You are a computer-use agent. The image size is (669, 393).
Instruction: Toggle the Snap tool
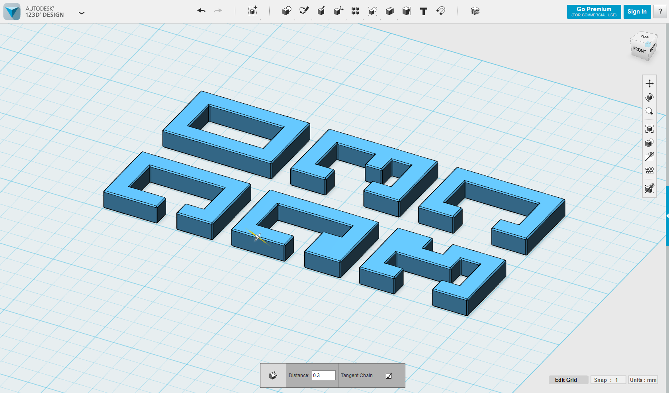click(x=441, y=11)
